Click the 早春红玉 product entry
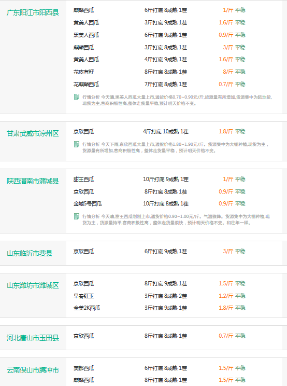This screenshot has height=386, width=287. coord(83,296)
